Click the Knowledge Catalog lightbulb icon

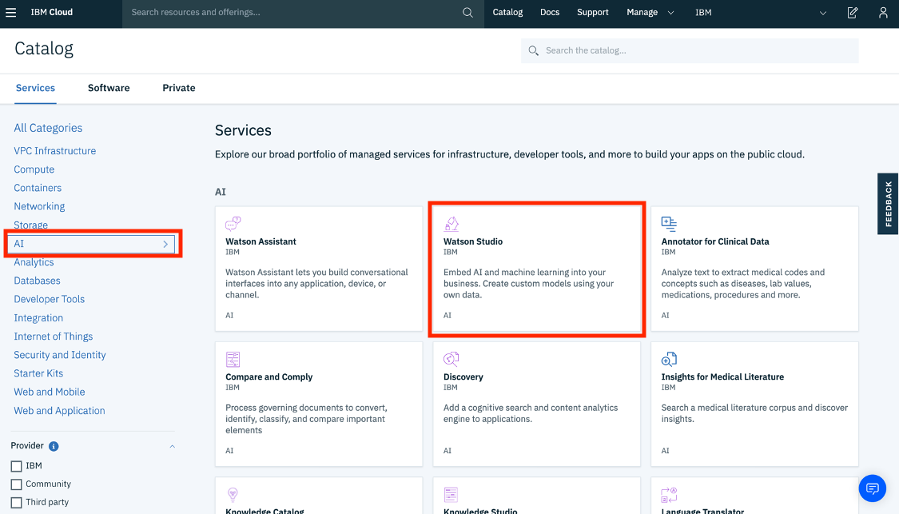tap(233, 495)
